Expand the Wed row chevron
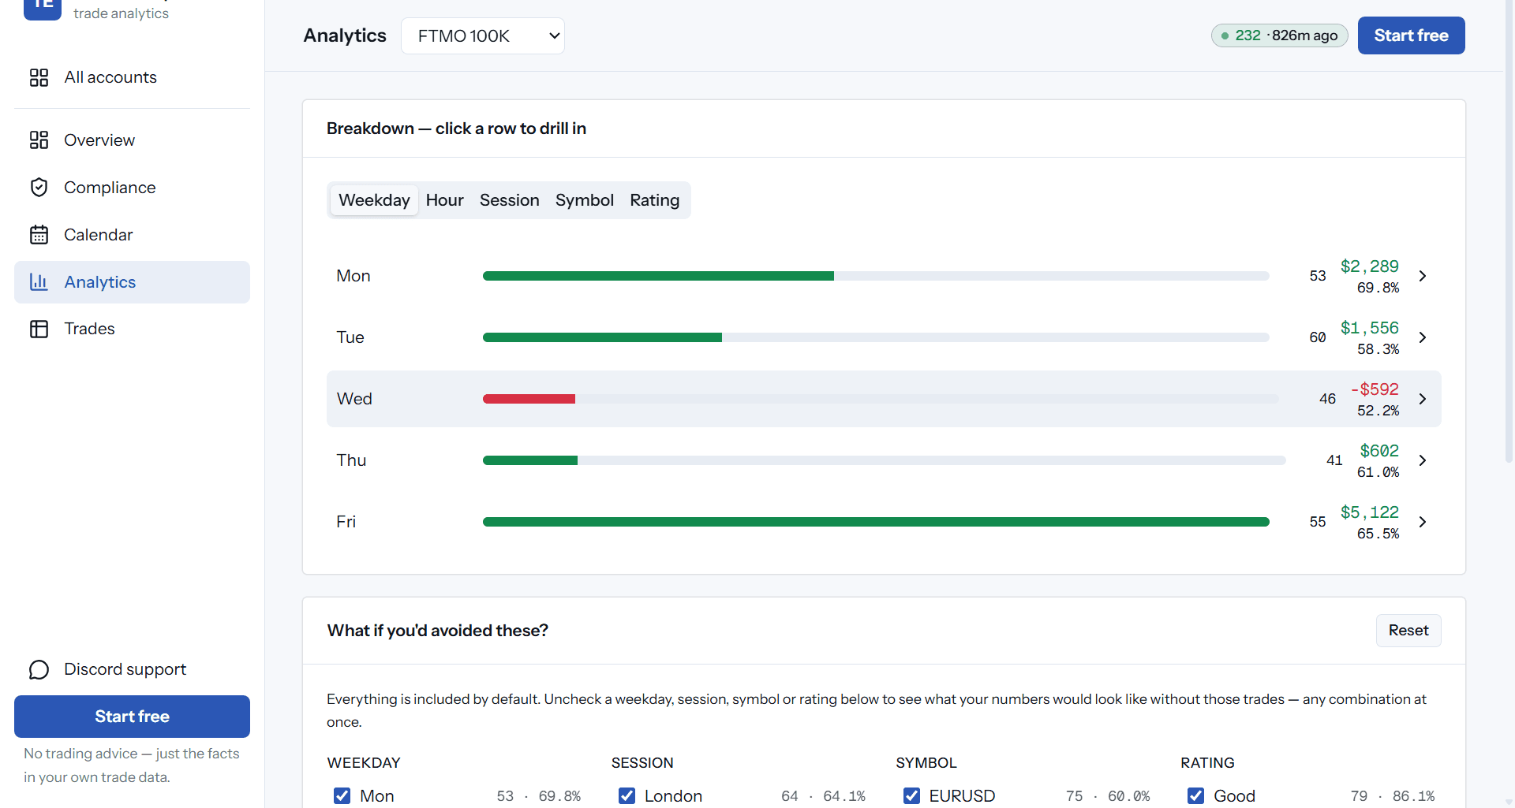 pos(1422,399)
